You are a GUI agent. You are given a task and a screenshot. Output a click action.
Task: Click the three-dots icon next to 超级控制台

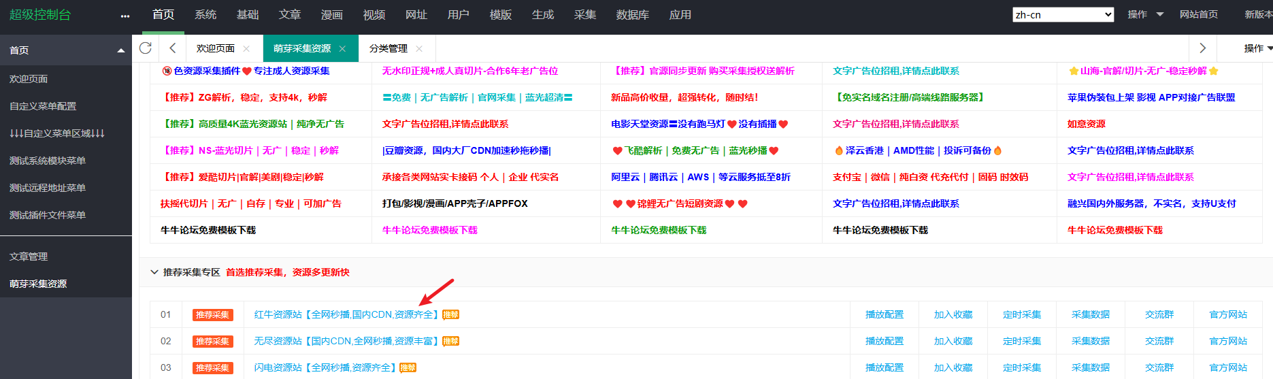(x=125, y=16)
